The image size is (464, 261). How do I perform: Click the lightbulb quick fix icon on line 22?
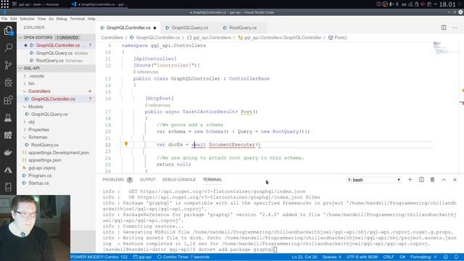click(x=126, y=144)
